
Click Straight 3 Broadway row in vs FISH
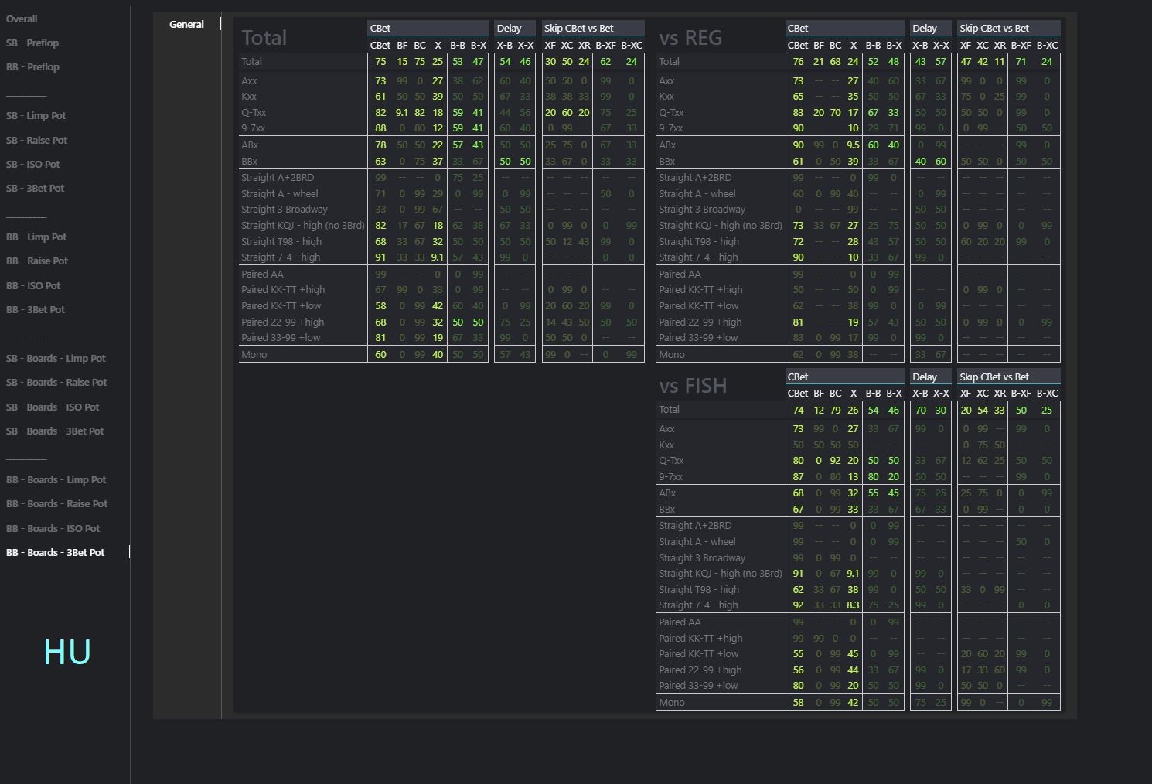[702, 557]
